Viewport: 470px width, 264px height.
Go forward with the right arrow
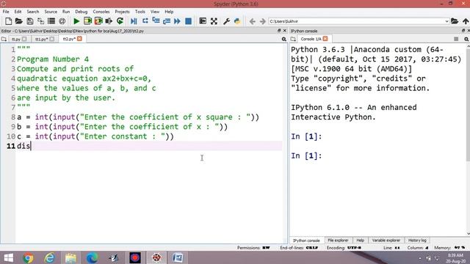click(x=263, y=21)
